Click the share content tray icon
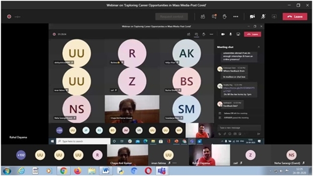 click(x=274, y=17)
